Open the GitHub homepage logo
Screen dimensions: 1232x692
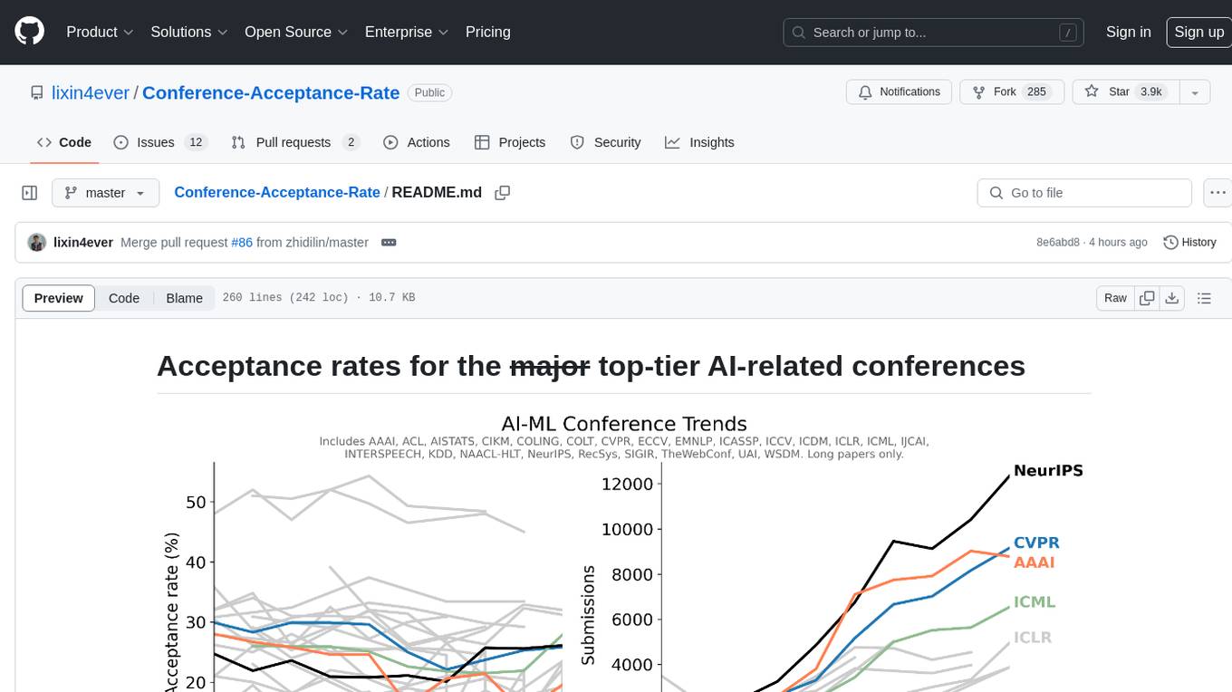point(29,32)
